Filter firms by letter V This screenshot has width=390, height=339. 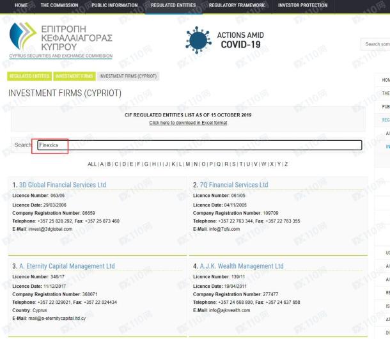click(256, 164)
